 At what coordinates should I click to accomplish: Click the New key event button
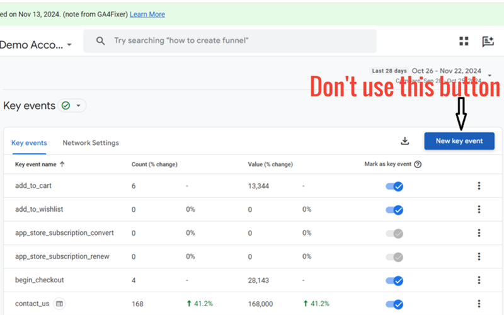point(459,140)
